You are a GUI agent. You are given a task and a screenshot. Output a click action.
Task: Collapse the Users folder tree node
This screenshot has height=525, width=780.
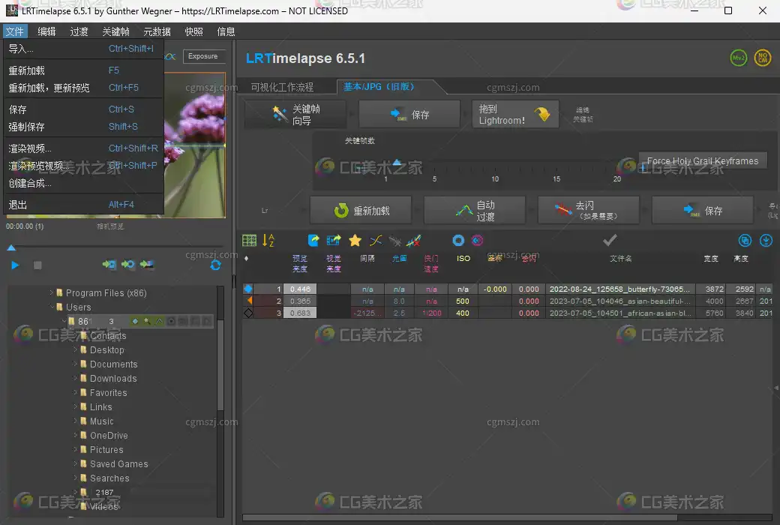(52, 307)
